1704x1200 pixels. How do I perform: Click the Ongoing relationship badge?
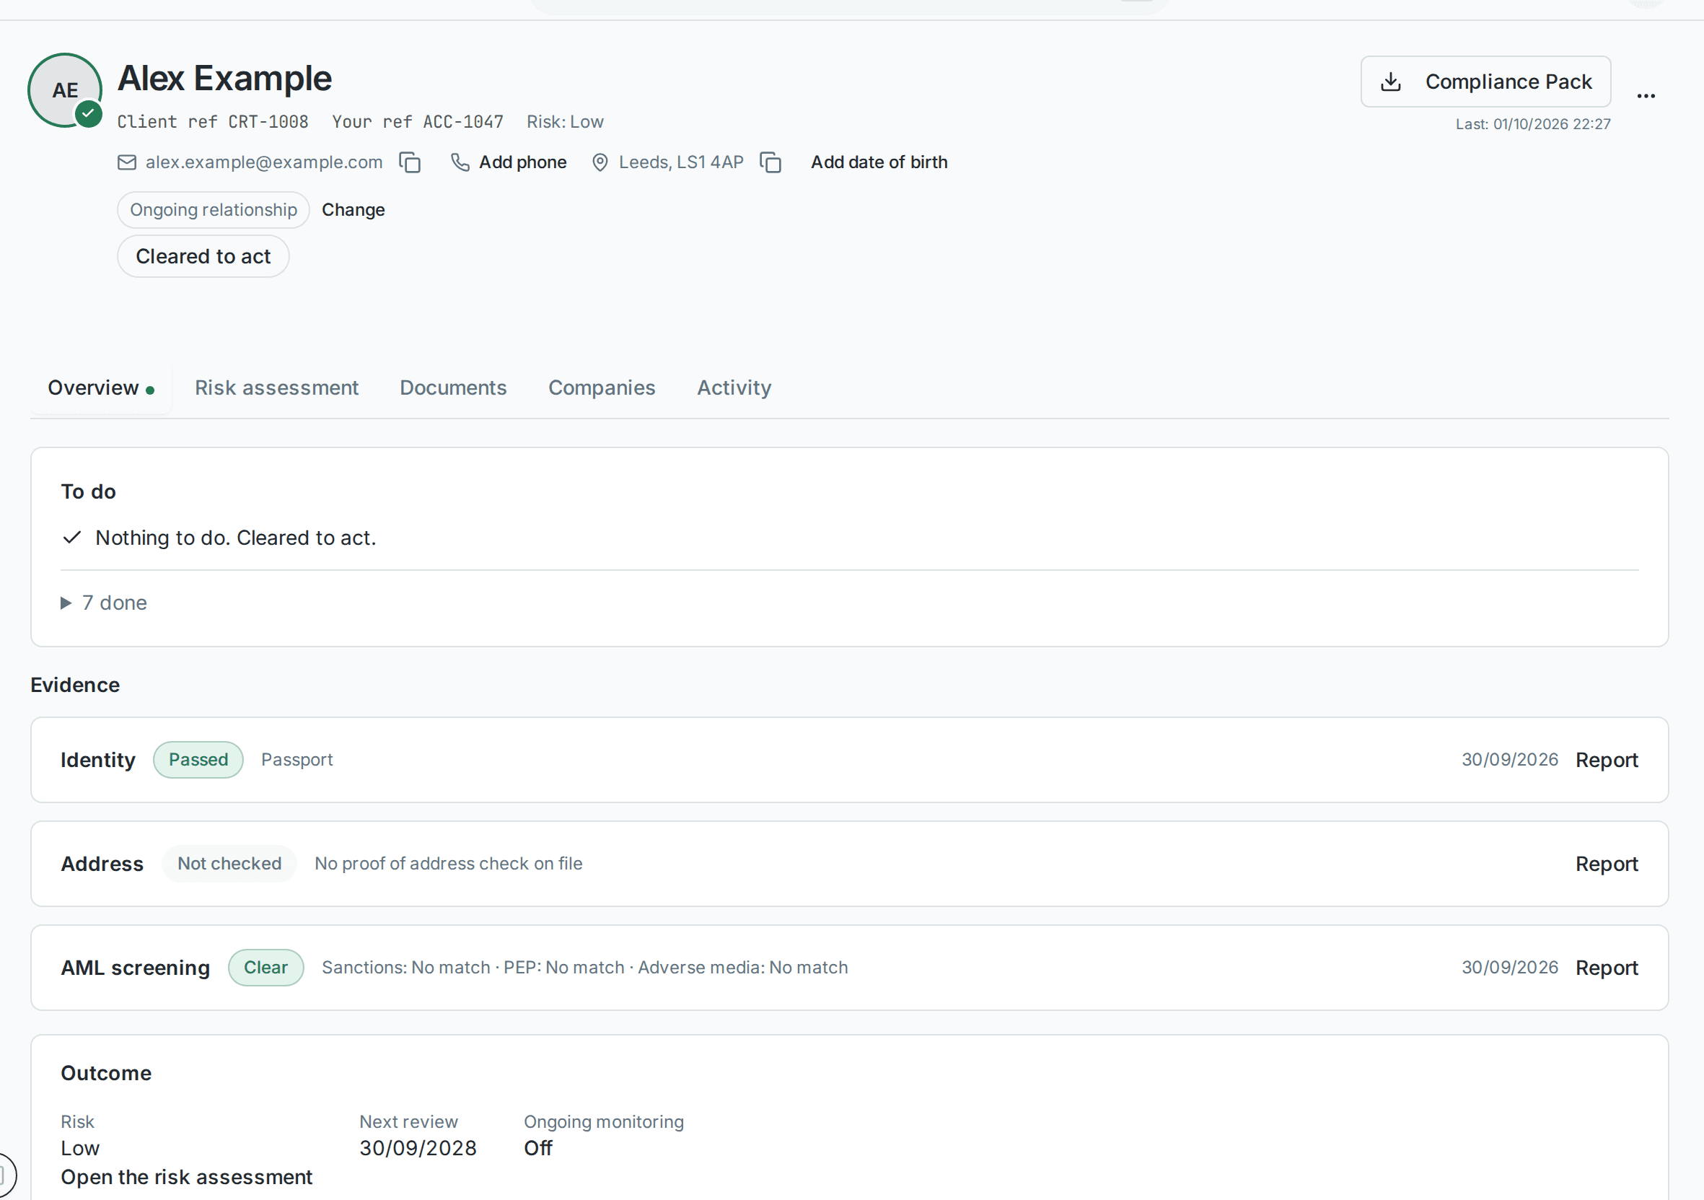[x=213, y=210]
